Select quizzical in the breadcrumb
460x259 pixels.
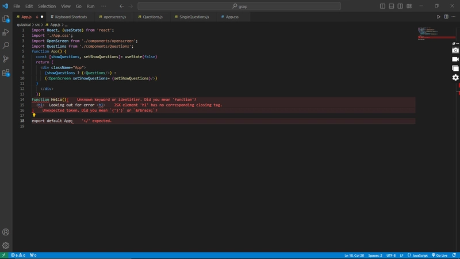click(x=24, y=25)
